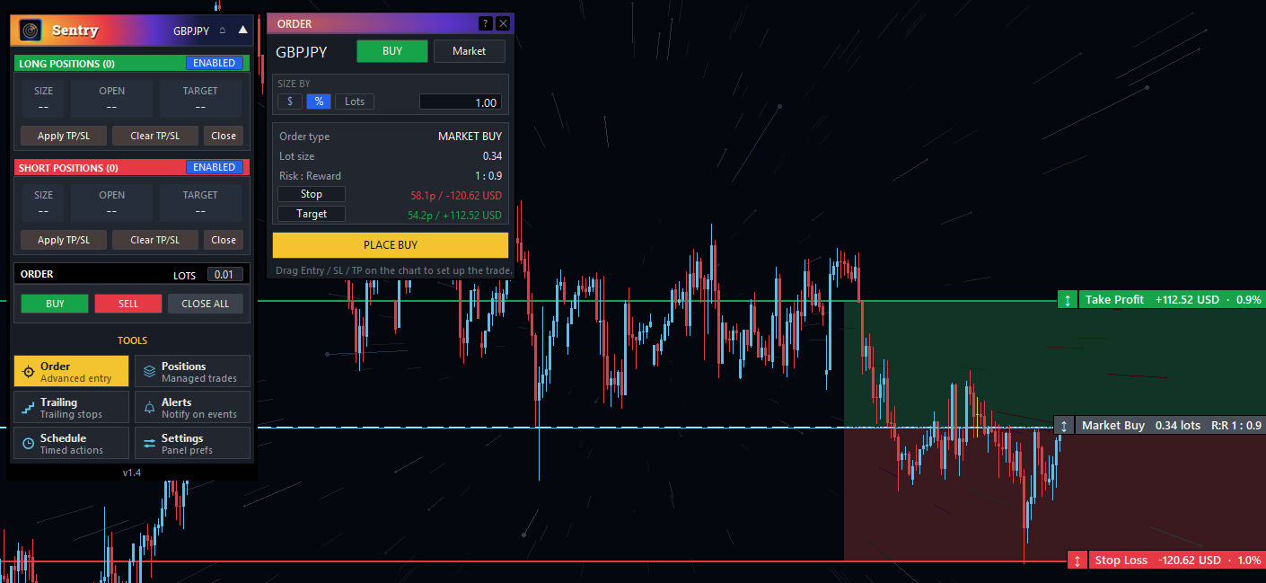Close the ORDER window with the X
The image size is (1266, 583).
coord(503,24)
